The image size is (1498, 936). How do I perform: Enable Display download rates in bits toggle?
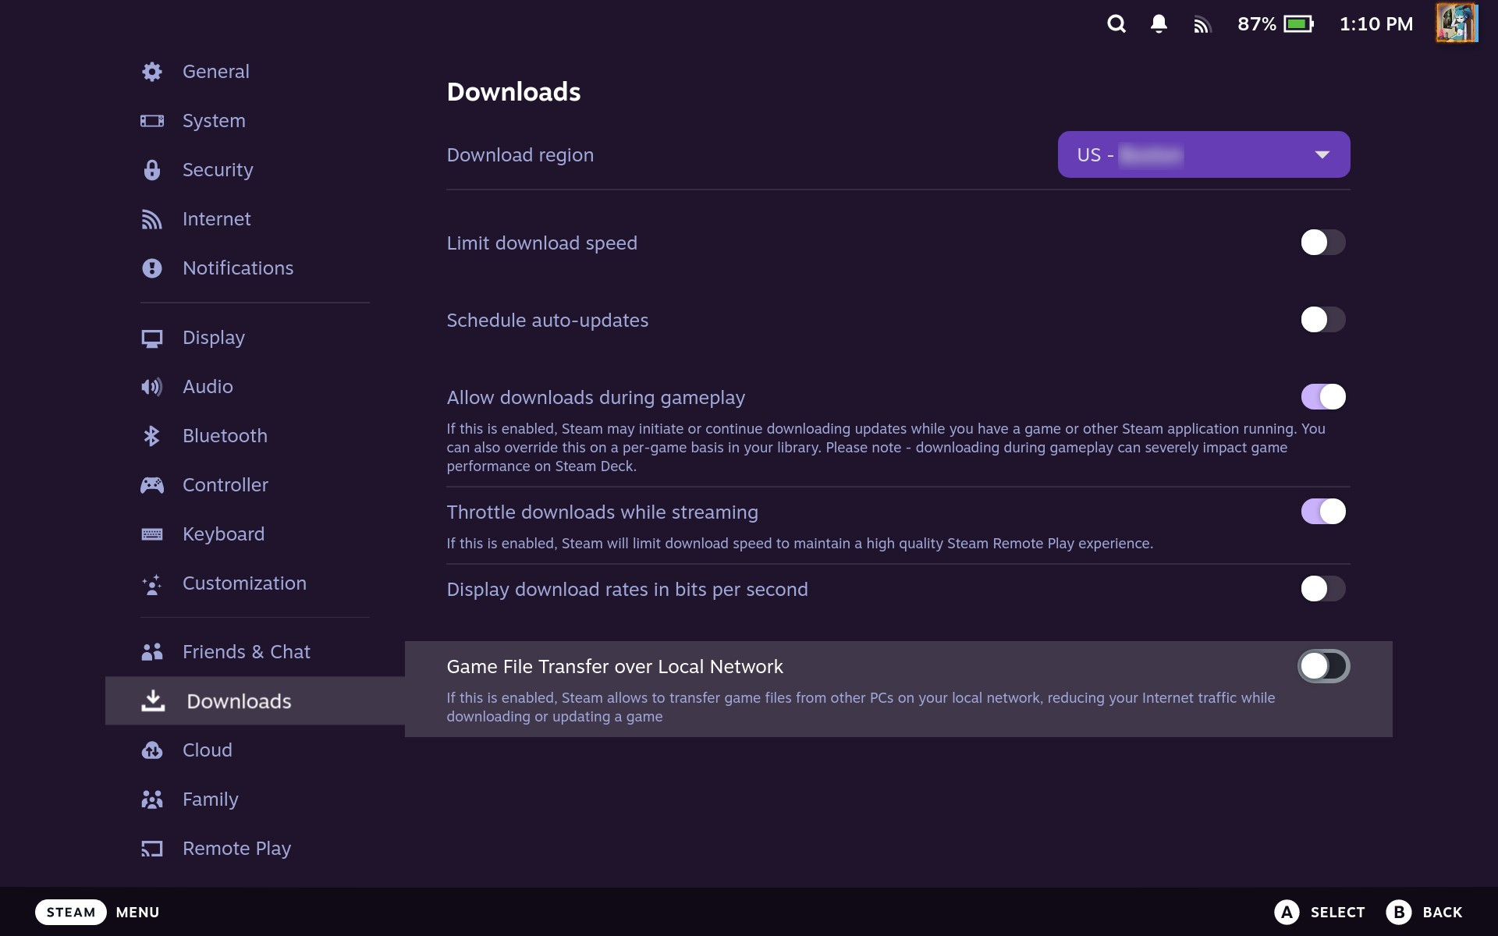coord(1323,589)
